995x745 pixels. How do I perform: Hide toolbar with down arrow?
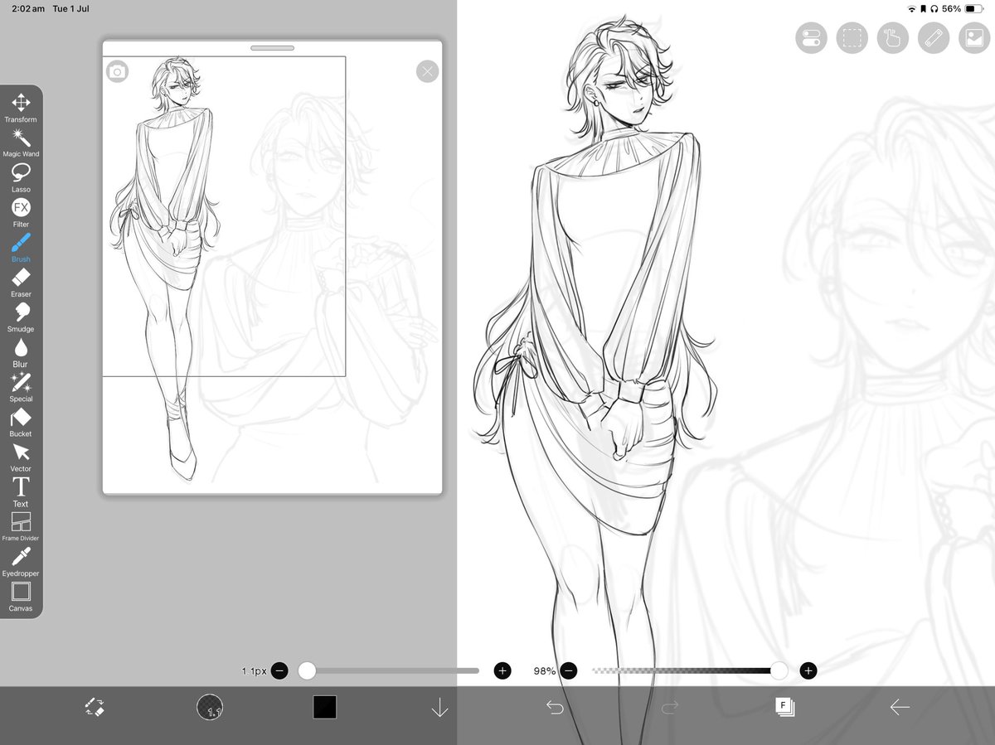(x=439, y=708)
